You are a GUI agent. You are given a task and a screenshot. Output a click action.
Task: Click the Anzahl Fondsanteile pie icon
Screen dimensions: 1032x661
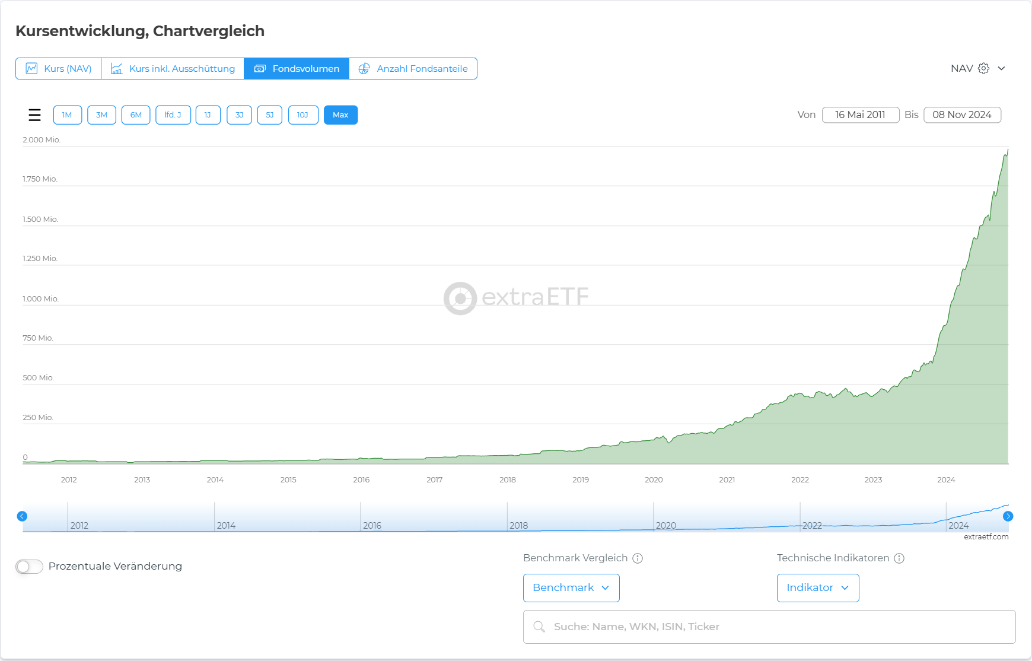[x=364, y=69]
